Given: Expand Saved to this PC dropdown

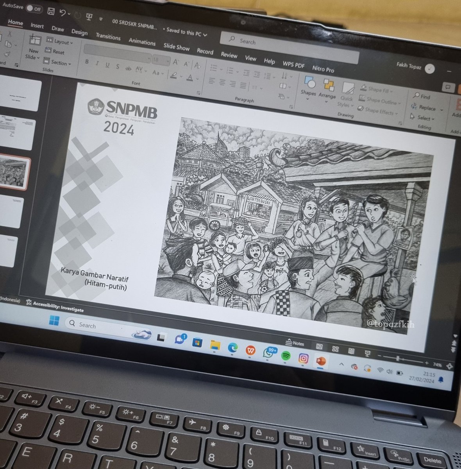Looking at the screenshot, I should (187, 32).
